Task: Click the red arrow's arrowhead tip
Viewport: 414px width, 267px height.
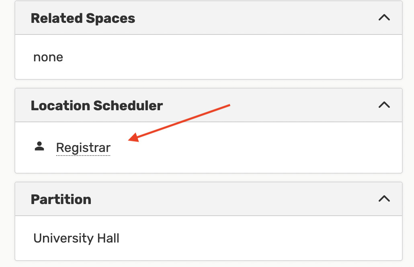Action: click(x=130, y=140)
